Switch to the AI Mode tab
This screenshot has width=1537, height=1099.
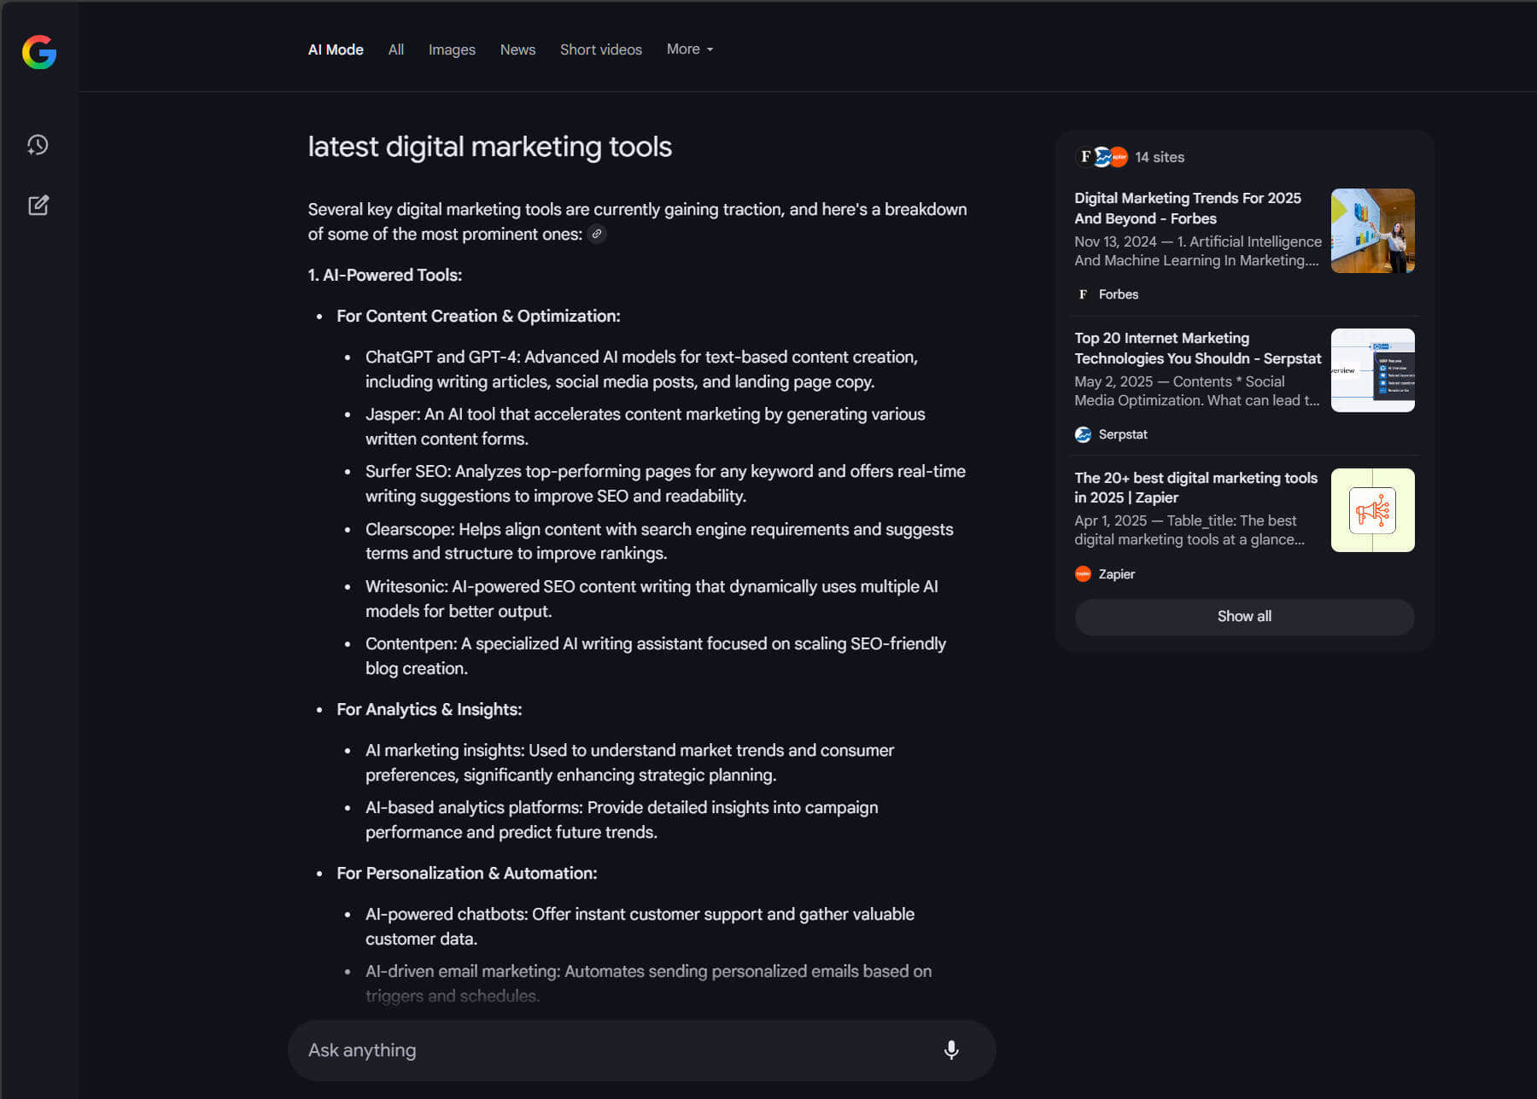coord(336,49)
